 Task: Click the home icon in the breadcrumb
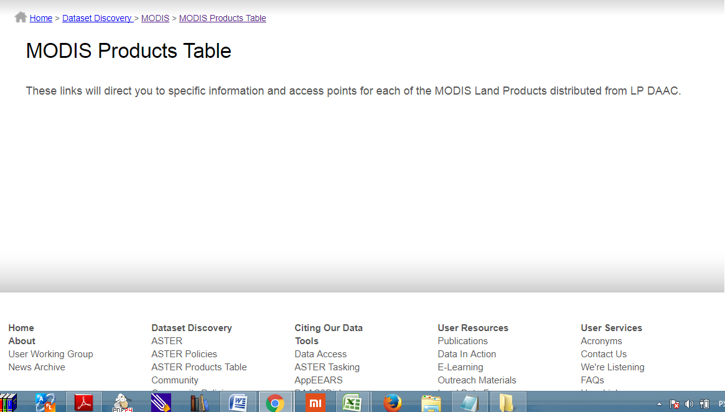[x=21, y=17]
